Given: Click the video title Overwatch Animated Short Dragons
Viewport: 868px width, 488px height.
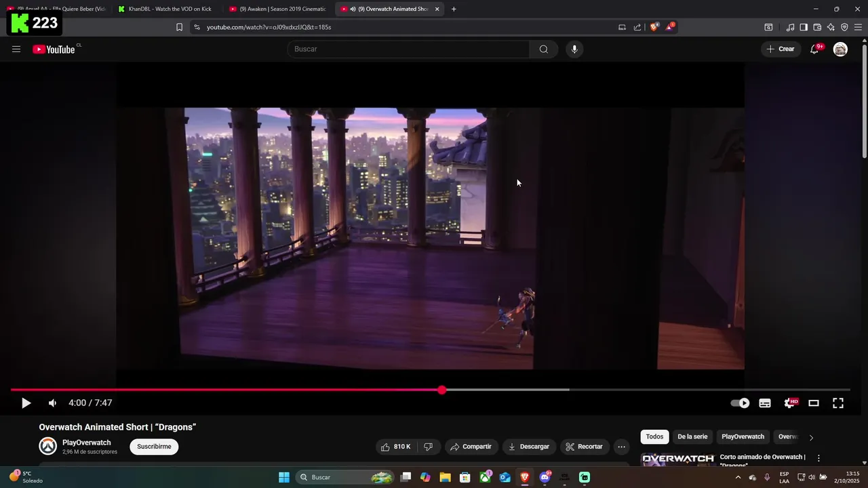Looking at the screenshot, I should pyautogui.click(x=117, y=427).
